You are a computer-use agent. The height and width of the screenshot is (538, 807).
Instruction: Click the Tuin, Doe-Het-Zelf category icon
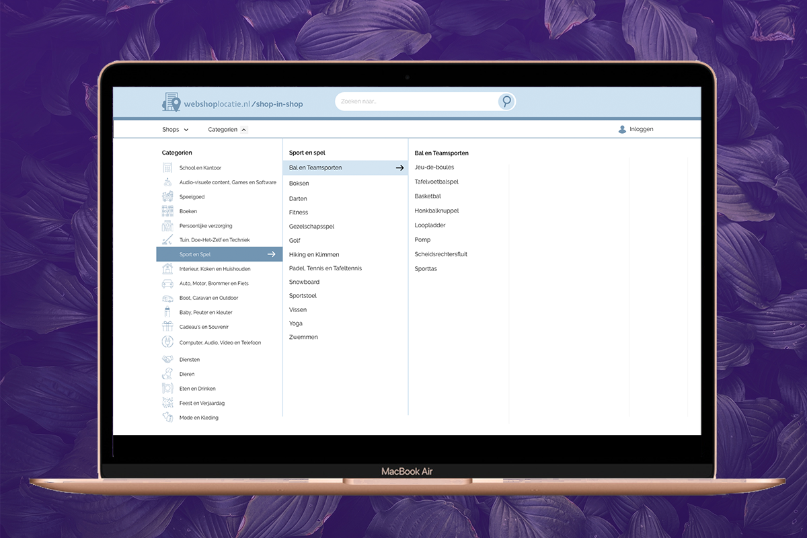(x=167, y=239)
